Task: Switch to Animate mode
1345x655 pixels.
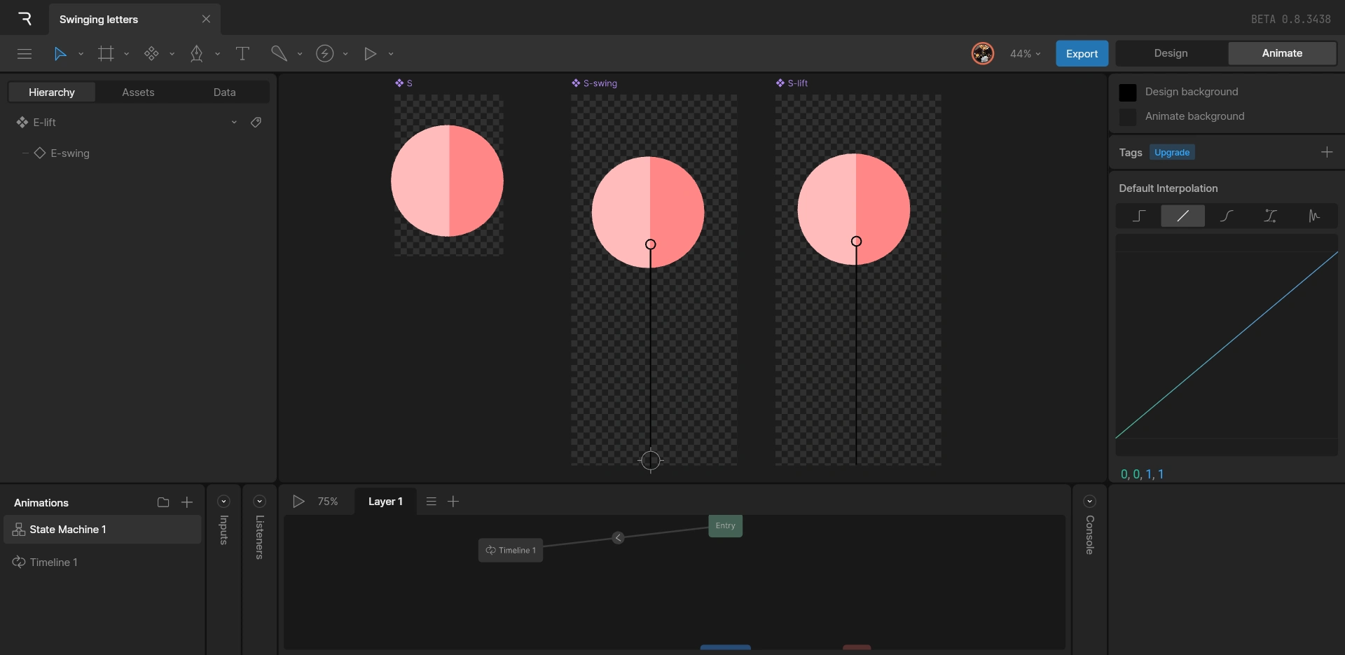Action: [1282, 53]
